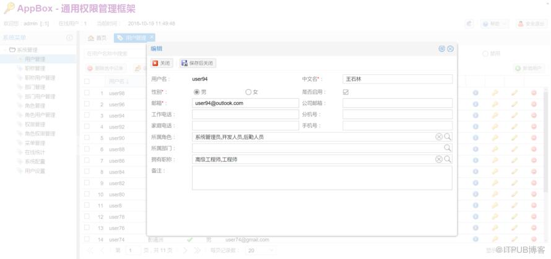
Task: Click the 备注 remarks text area
Action: pyautogui.click(x=322, y=178)
